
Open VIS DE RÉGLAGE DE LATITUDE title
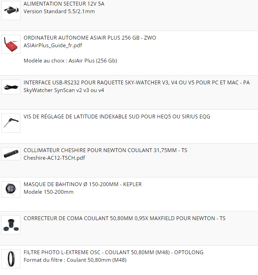(117, 117)
